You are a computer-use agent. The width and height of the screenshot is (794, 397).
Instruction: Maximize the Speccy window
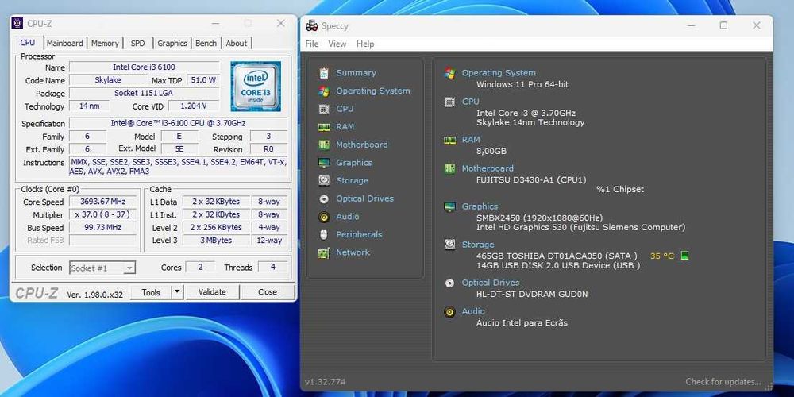point(723,25)
